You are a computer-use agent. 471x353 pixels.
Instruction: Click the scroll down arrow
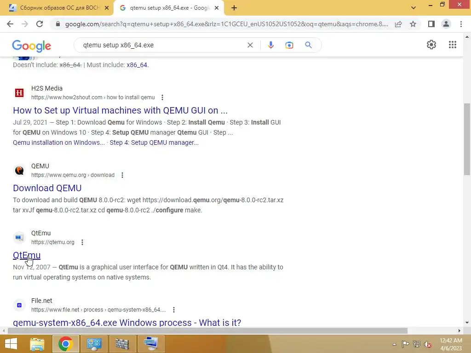(x=467, y=323)
